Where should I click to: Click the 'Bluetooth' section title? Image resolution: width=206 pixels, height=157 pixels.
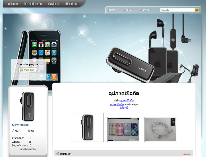[x=66, y=154]
